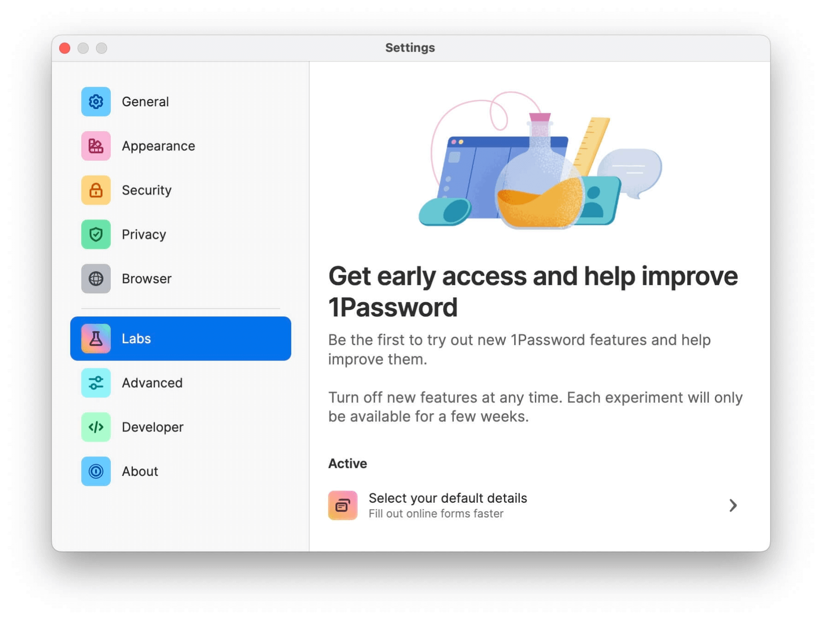Click the Fill out online forms faster text
Viewport: 822px width, 620px height.
click(436, 513)
